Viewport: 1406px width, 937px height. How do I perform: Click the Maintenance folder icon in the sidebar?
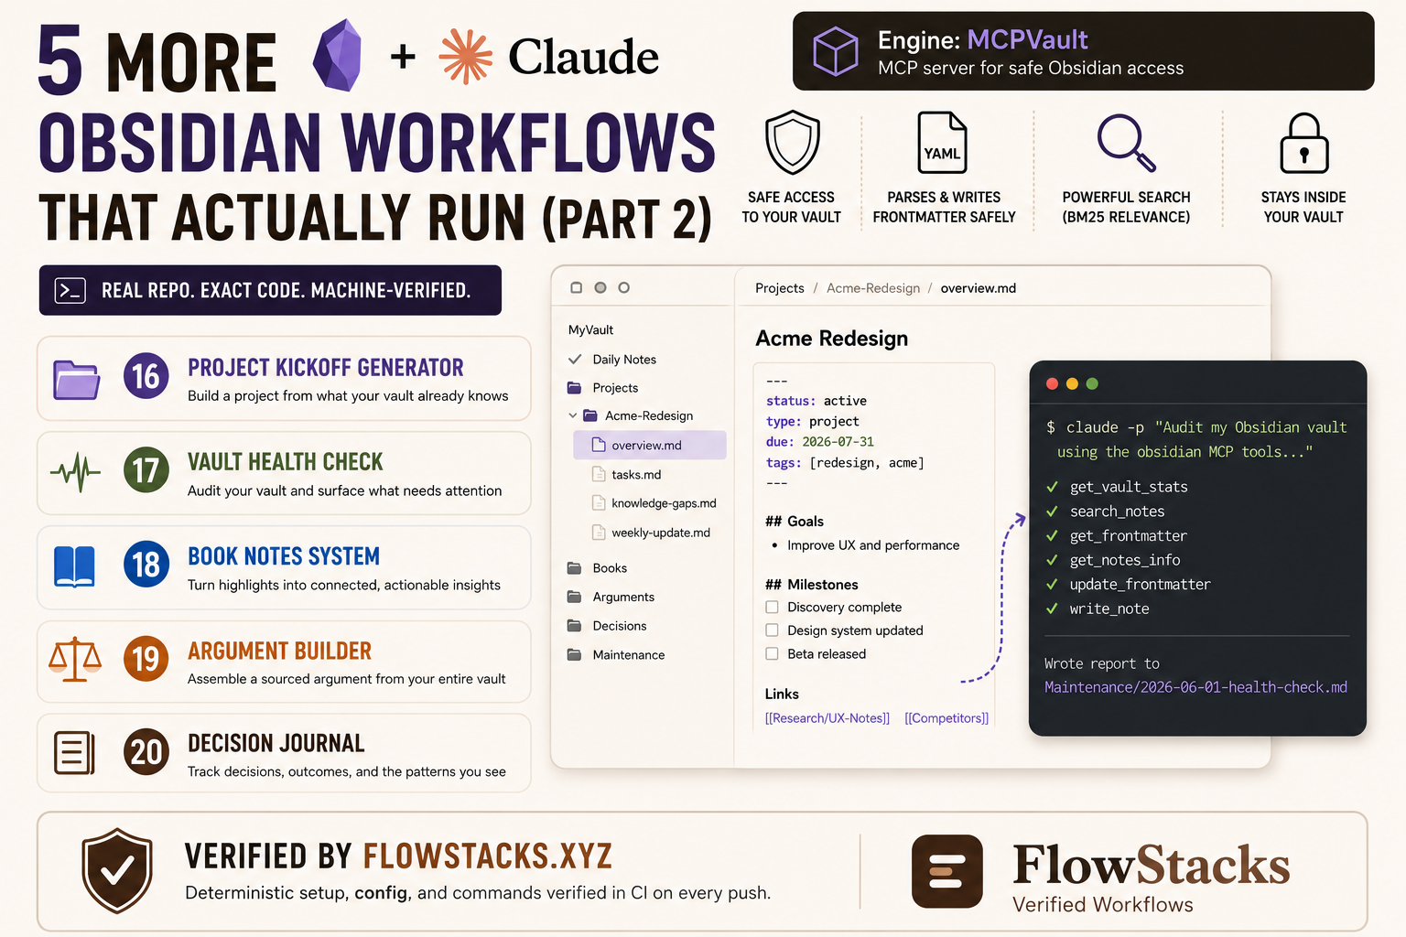[x=574, y=655]
